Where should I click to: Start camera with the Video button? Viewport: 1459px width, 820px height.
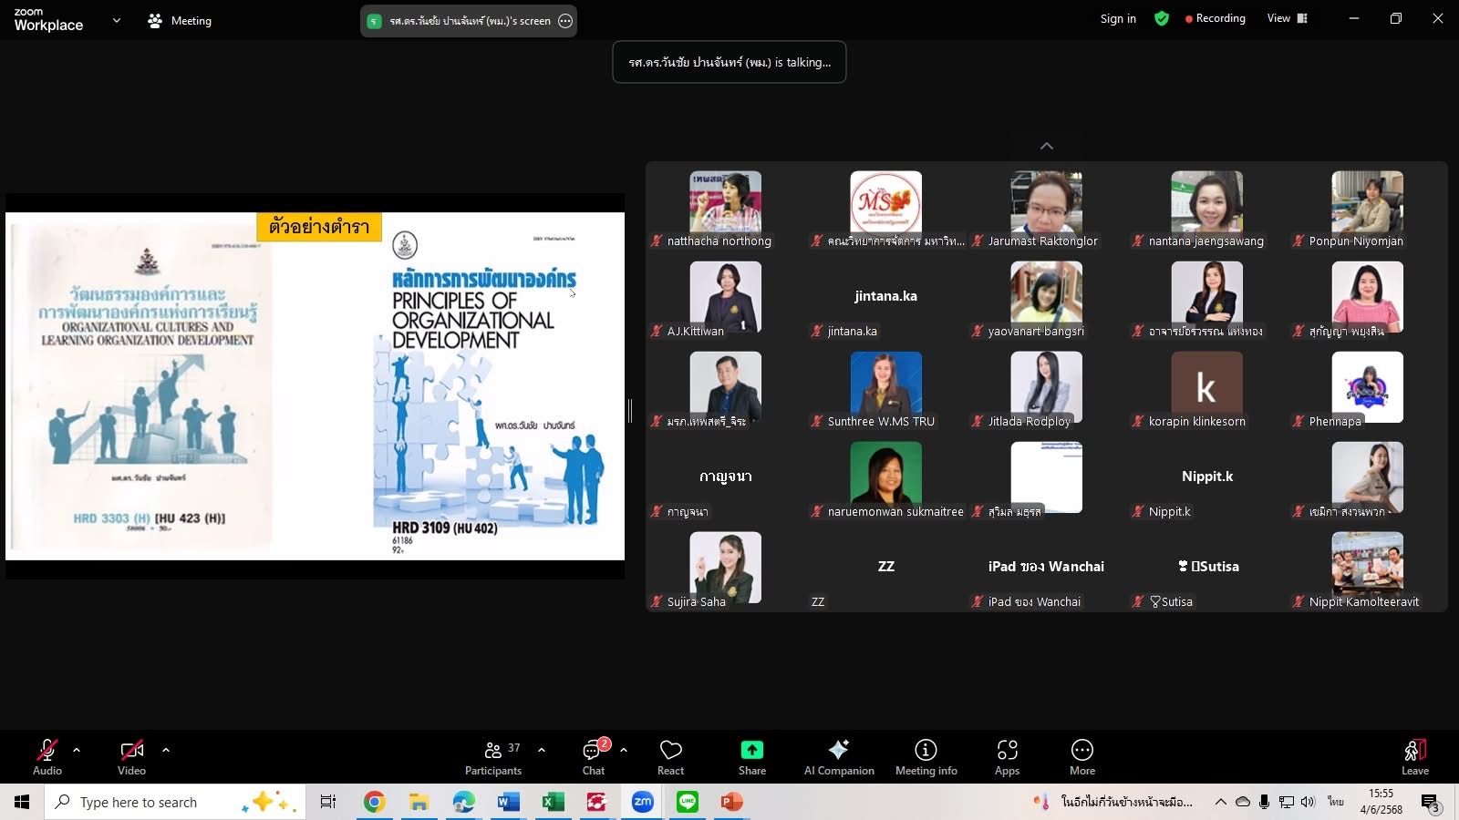point(131,756)
